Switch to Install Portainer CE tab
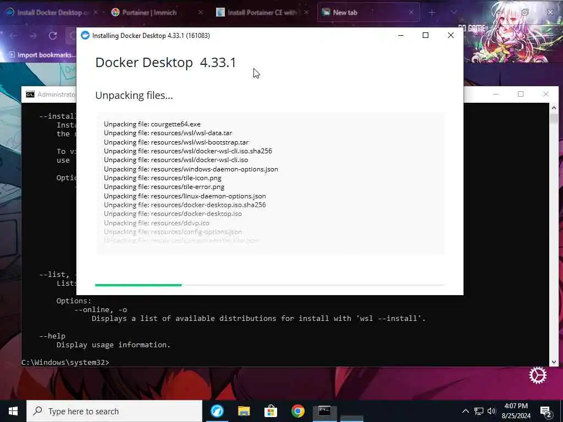 point(262,12)
